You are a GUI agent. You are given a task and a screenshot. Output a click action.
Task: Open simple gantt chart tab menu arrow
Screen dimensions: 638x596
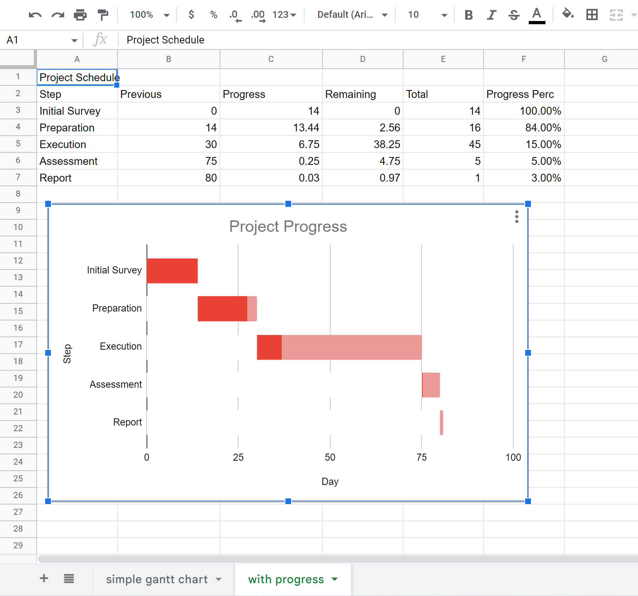pos(219,579)
